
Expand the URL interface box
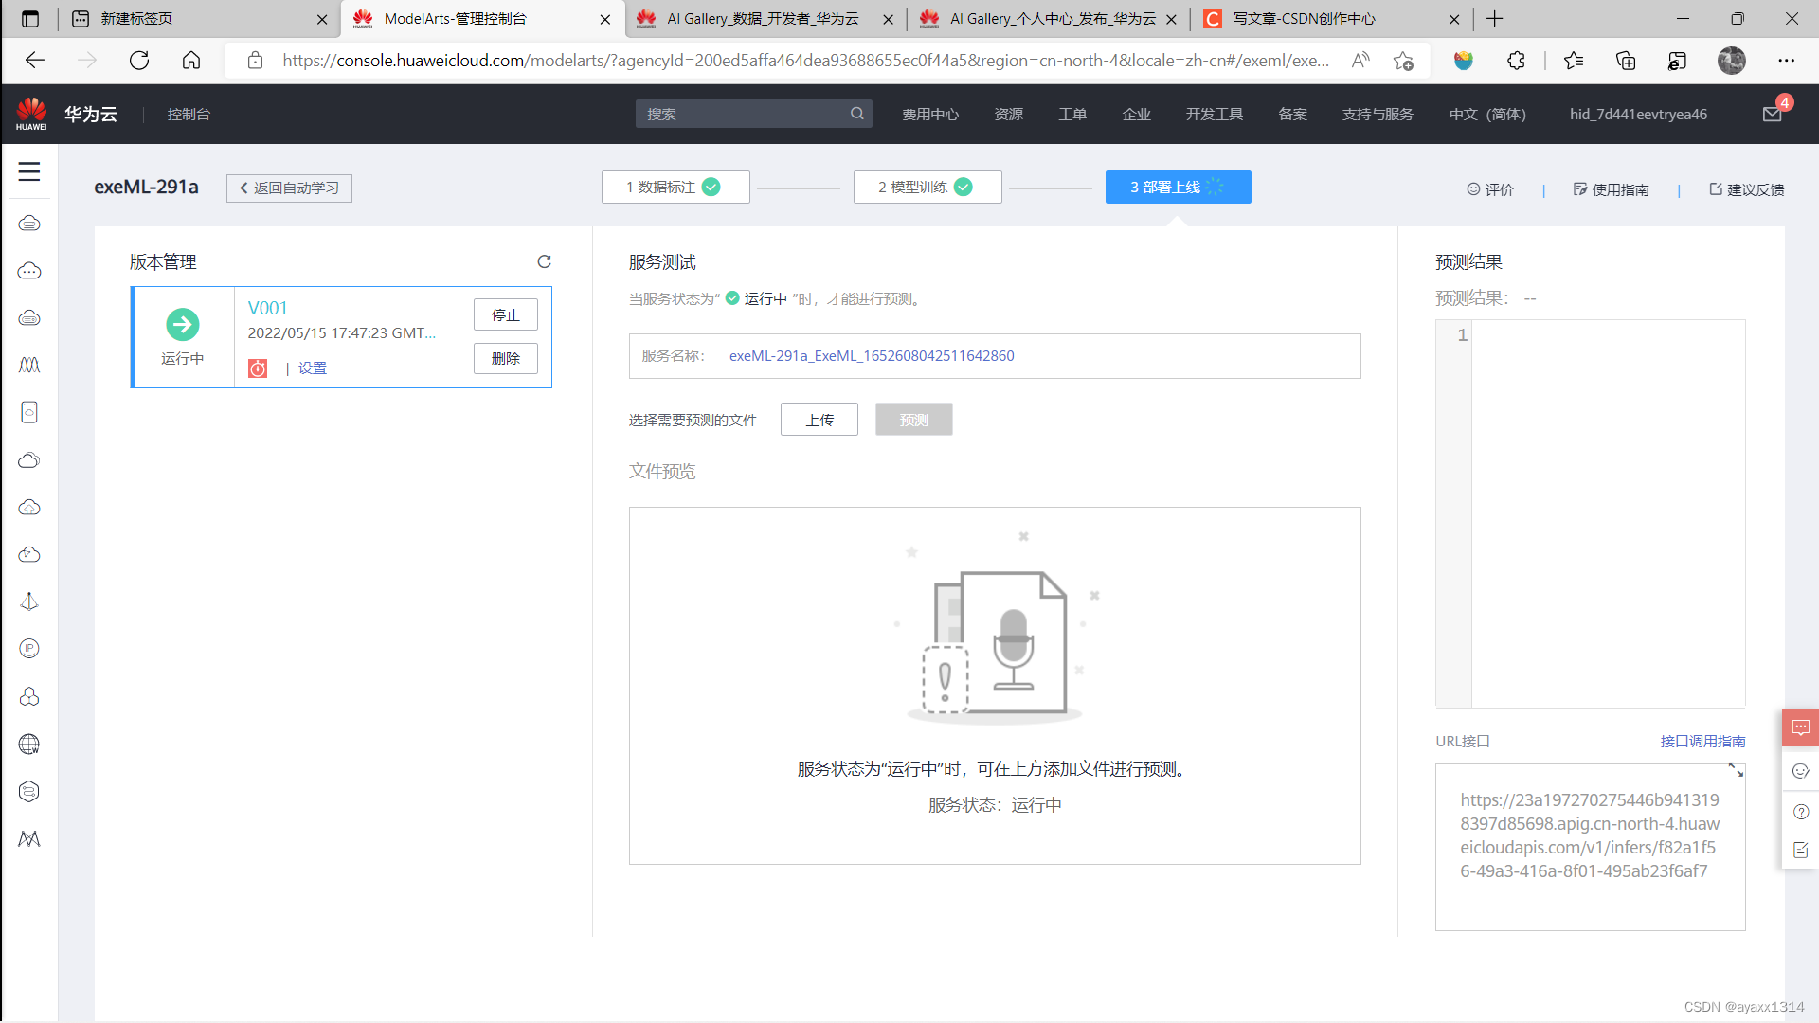click(x=1736, y=770)
